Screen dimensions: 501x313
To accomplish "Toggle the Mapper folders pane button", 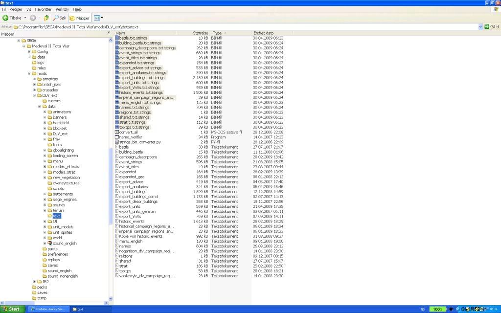I will pos(80,18).
